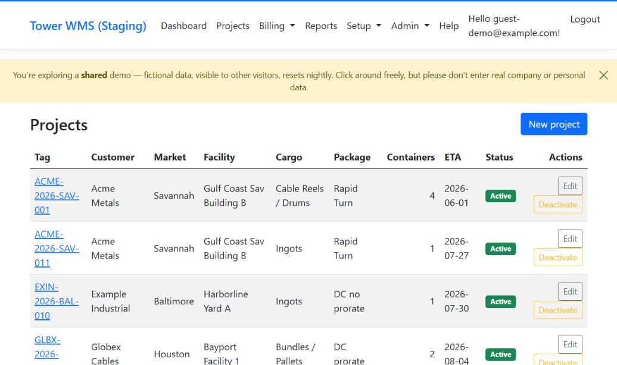The width and height of the screenshot is (617, 365).
Task: Click the guest-demo@example.com account greeting
Action: click(514, 26)
